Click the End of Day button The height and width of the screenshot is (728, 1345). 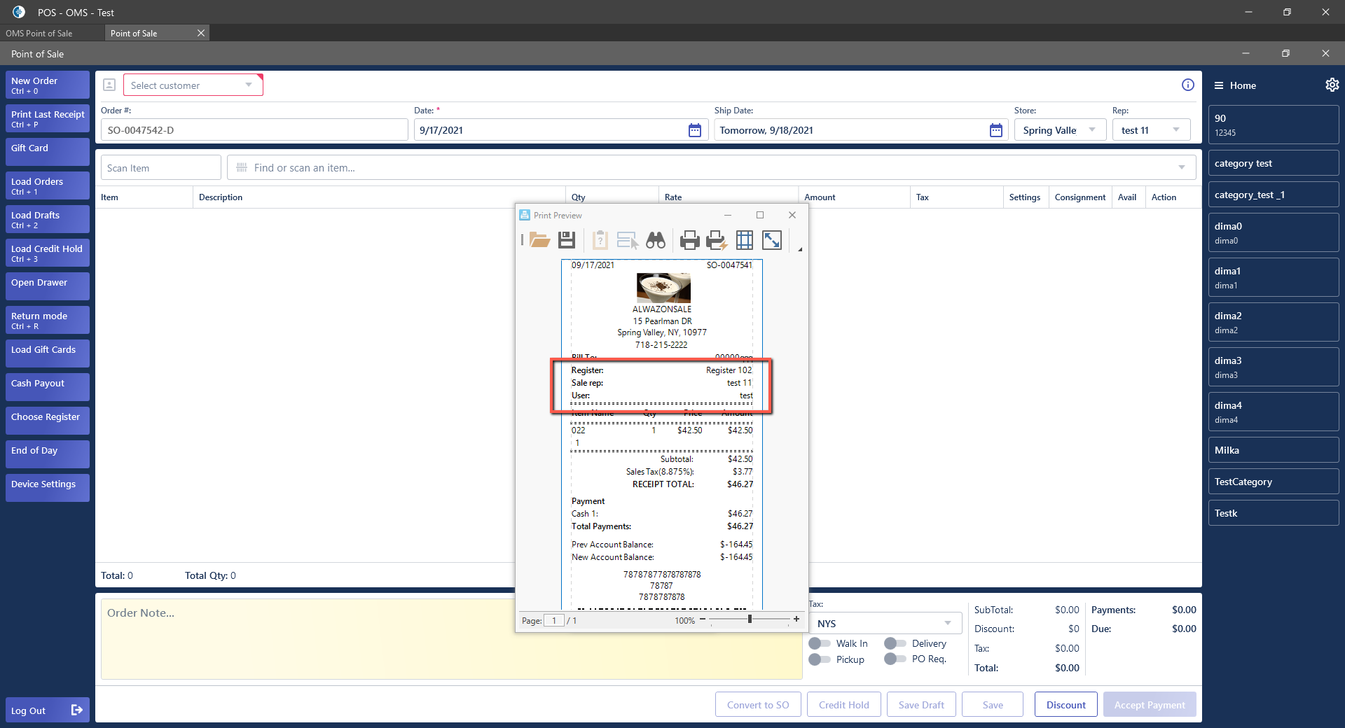pyautogui.click(x=47, y=454)
